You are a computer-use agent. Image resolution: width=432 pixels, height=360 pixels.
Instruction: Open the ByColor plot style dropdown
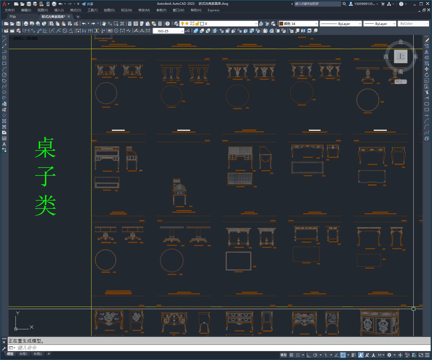pos(413,24)
